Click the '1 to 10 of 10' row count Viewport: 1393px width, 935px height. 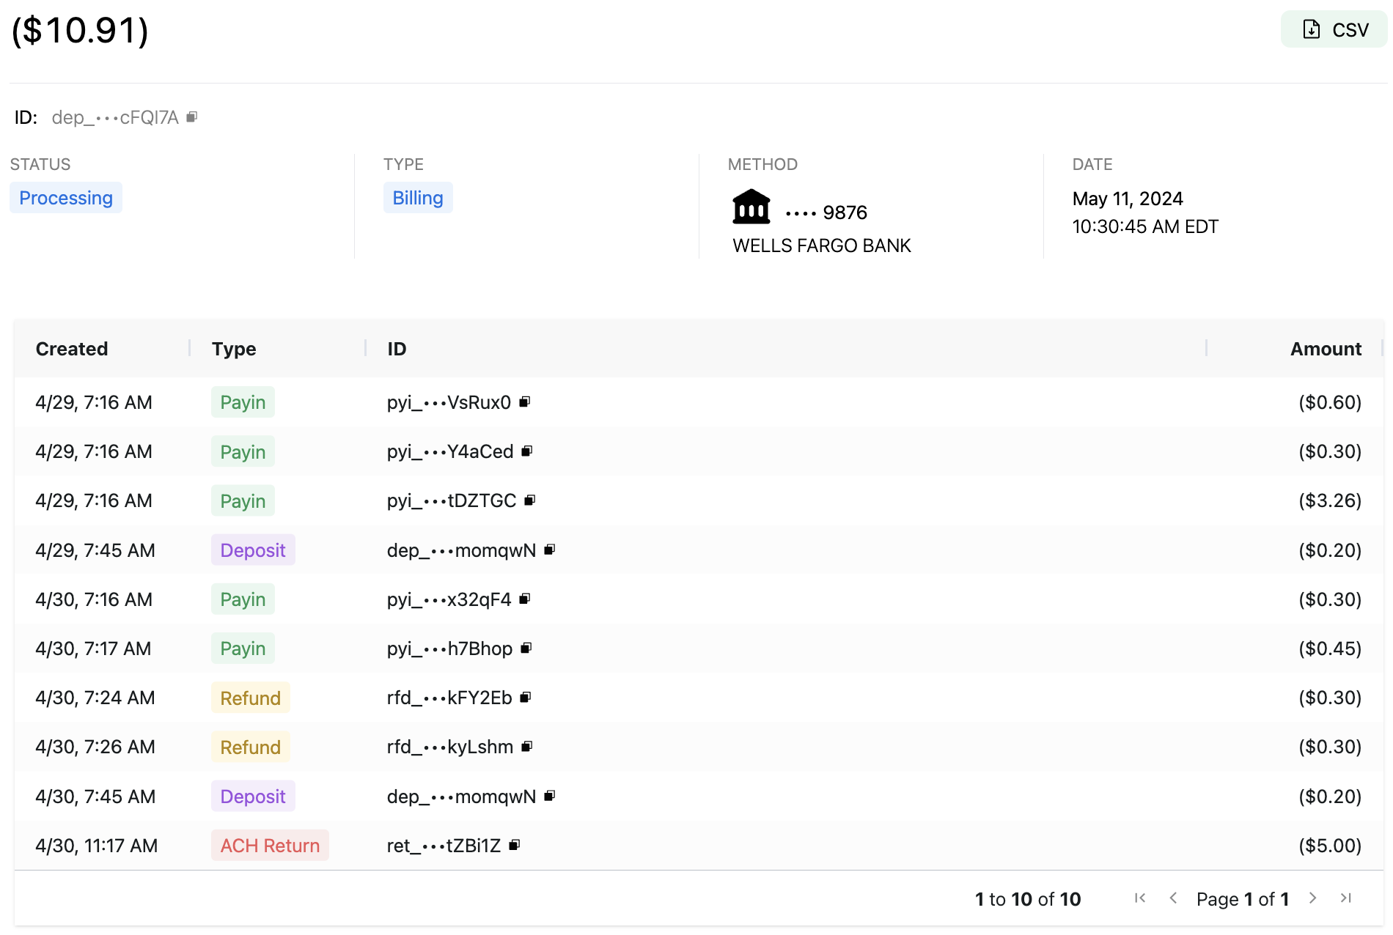pos(1028,899)
